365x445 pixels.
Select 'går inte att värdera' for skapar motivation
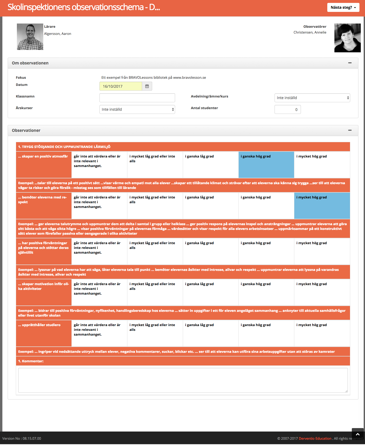click(x=99, y=292)
